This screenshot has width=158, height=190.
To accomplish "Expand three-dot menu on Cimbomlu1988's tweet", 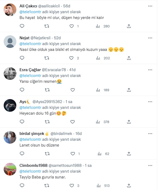I will click(150, 165).
